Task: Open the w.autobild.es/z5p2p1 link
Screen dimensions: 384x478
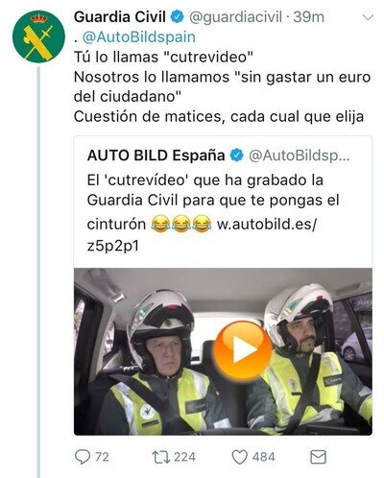Action: [202, 235]
